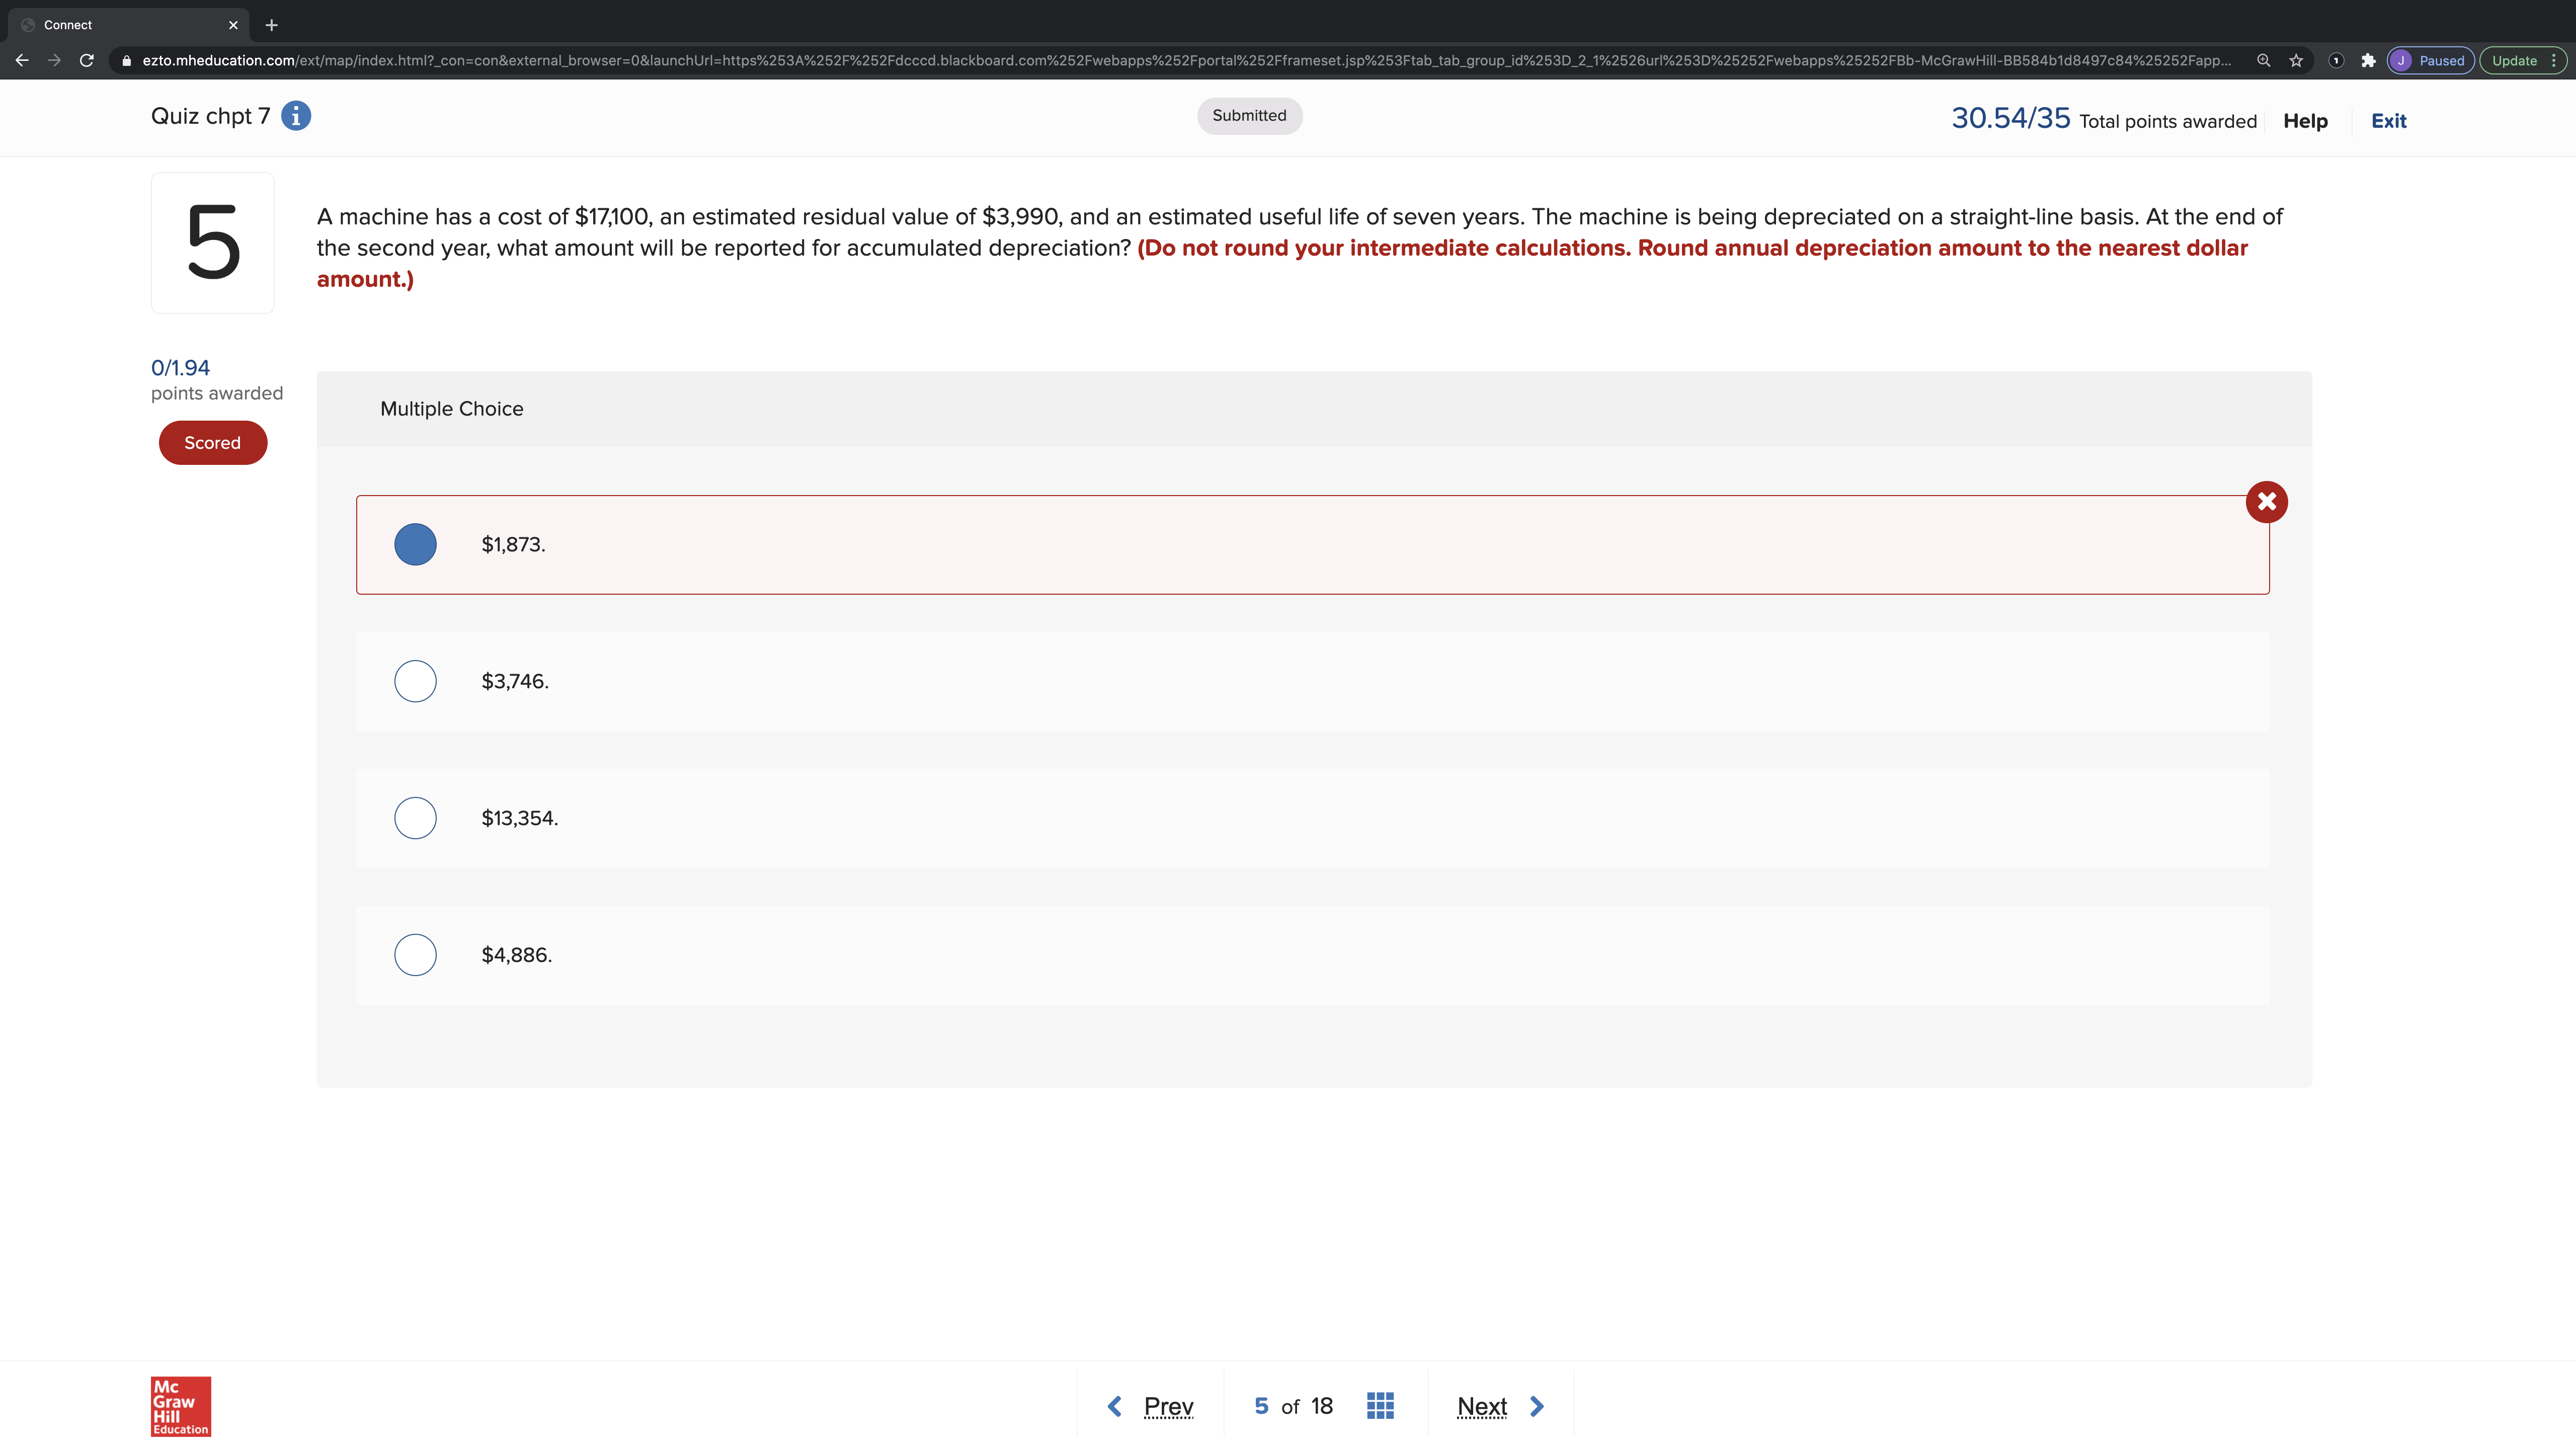Screen dimensions: 2576x1449
Task: Select the $4,886 answer radio button
Action: (415, 955)
